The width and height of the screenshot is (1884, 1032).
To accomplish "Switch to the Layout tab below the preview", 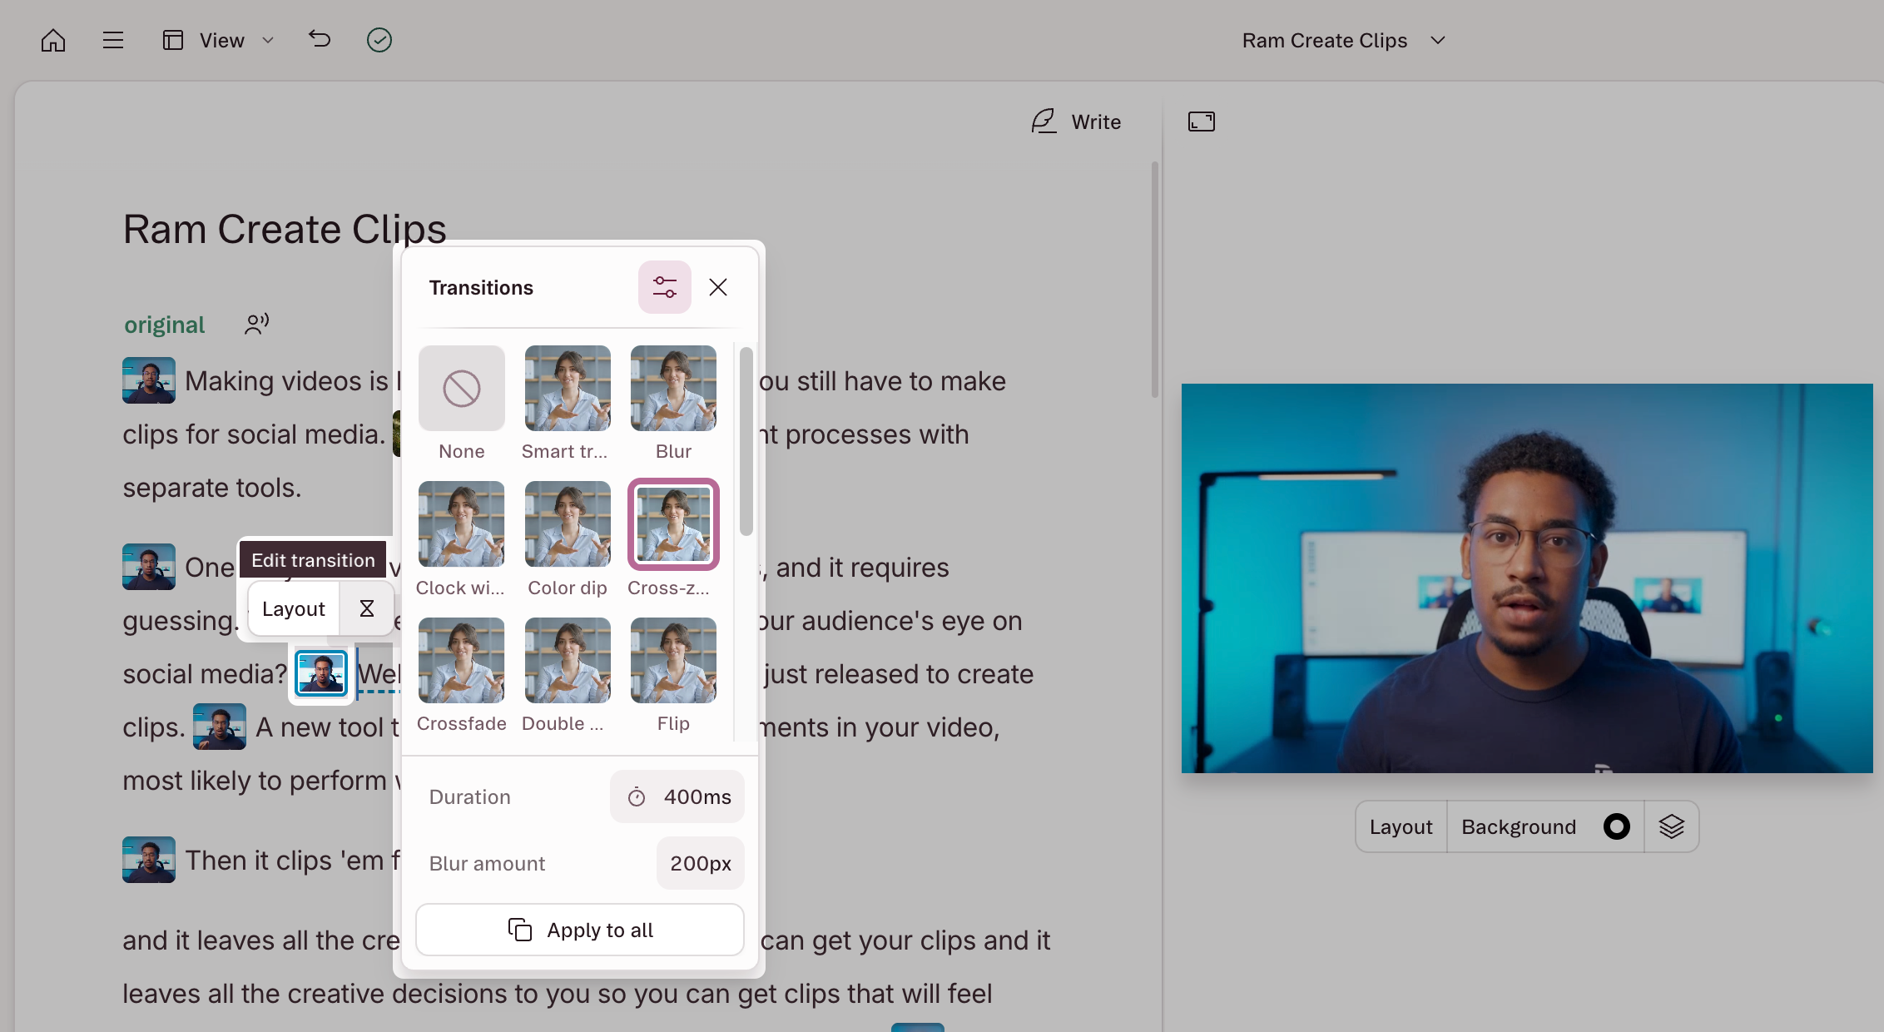I will 1400,826.
